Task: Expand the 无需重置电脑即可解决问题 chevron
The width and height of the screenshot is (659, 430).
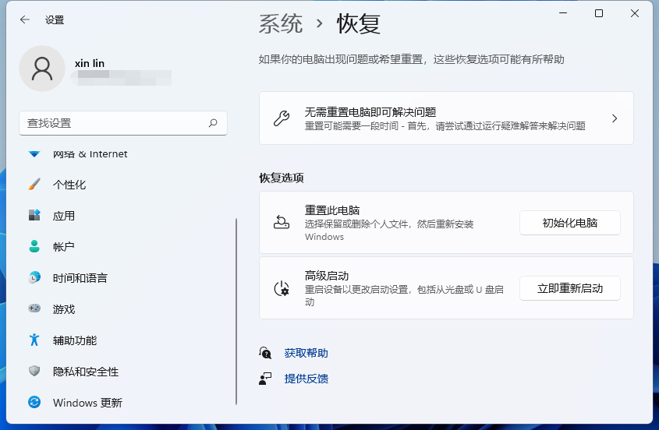Action: (x=615, y=118)
